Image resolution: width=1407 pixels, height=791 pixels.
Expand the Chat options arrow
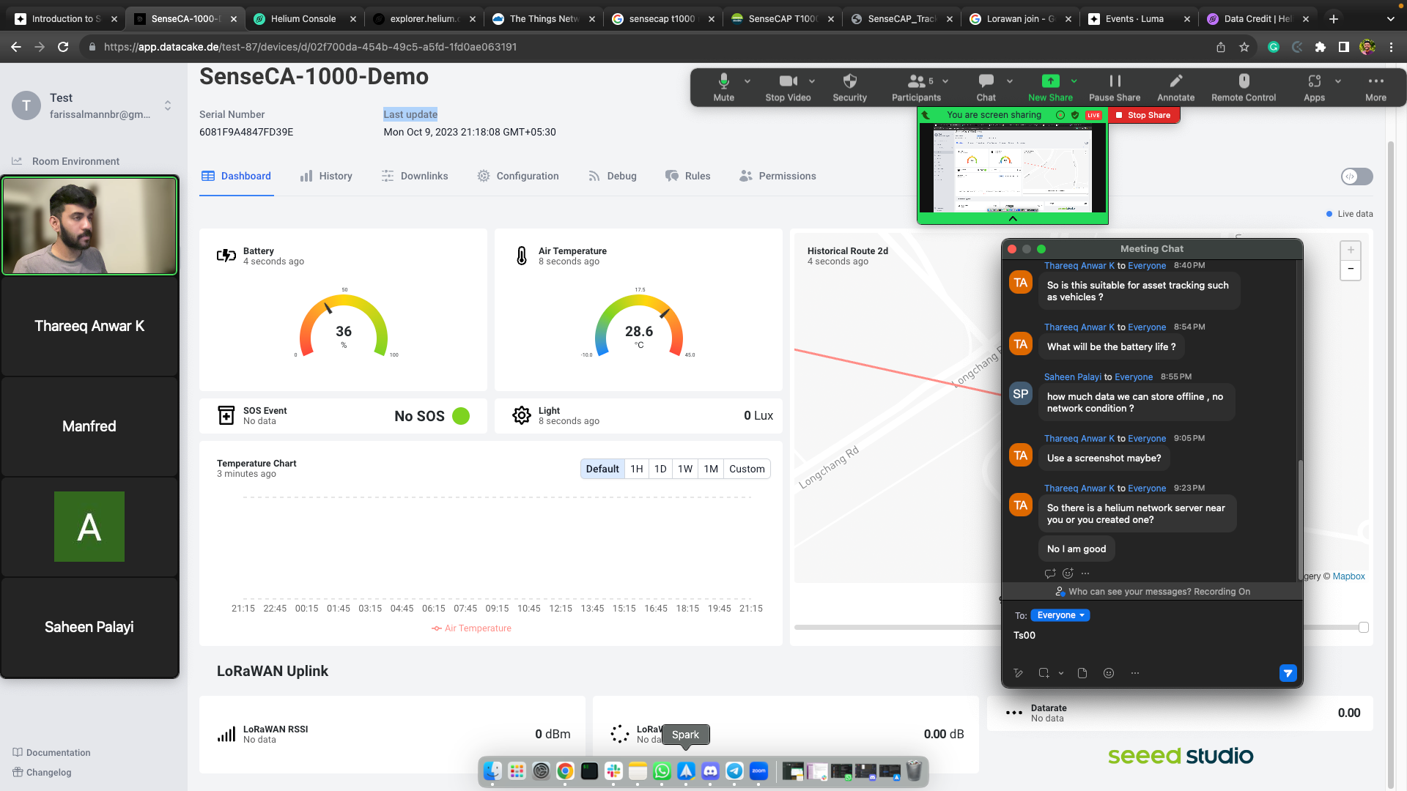pos(1010,81)
